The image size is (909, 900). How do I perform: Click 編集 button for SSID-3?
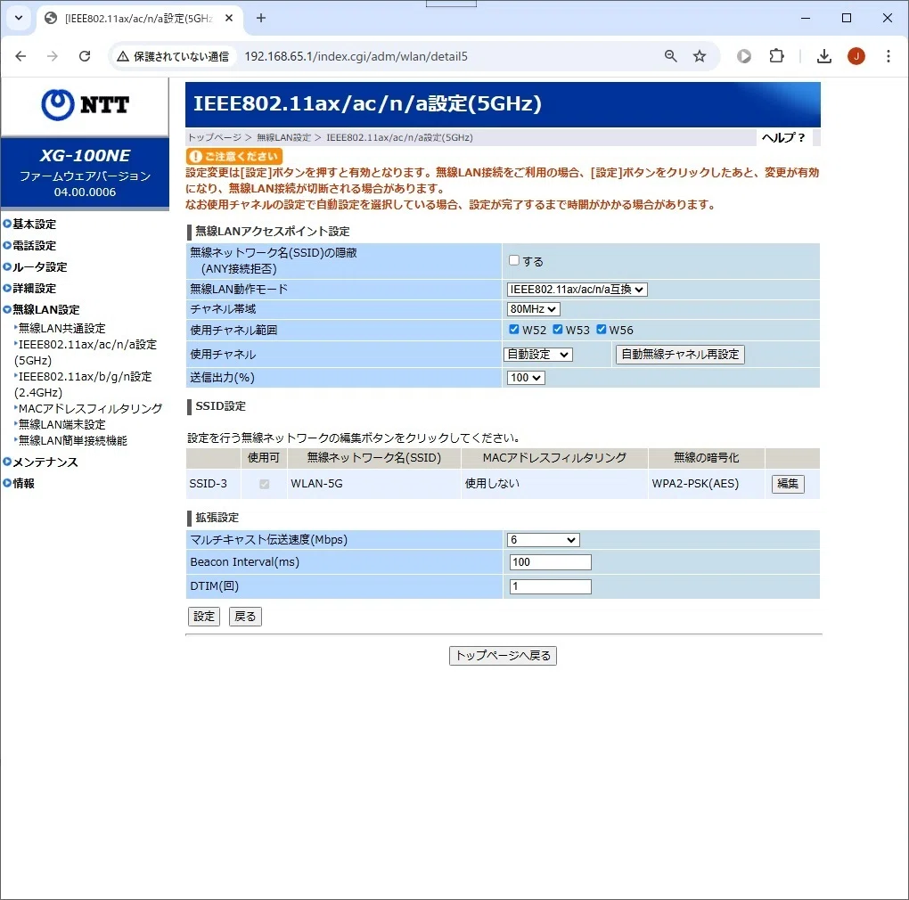click(x=788, y=484)
